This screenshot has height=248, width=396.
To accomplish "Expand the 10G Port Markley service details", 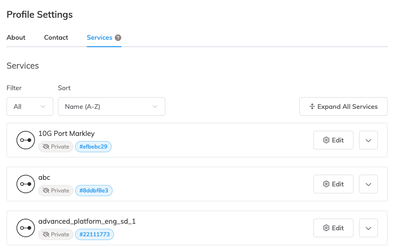I will click(368, 140).
